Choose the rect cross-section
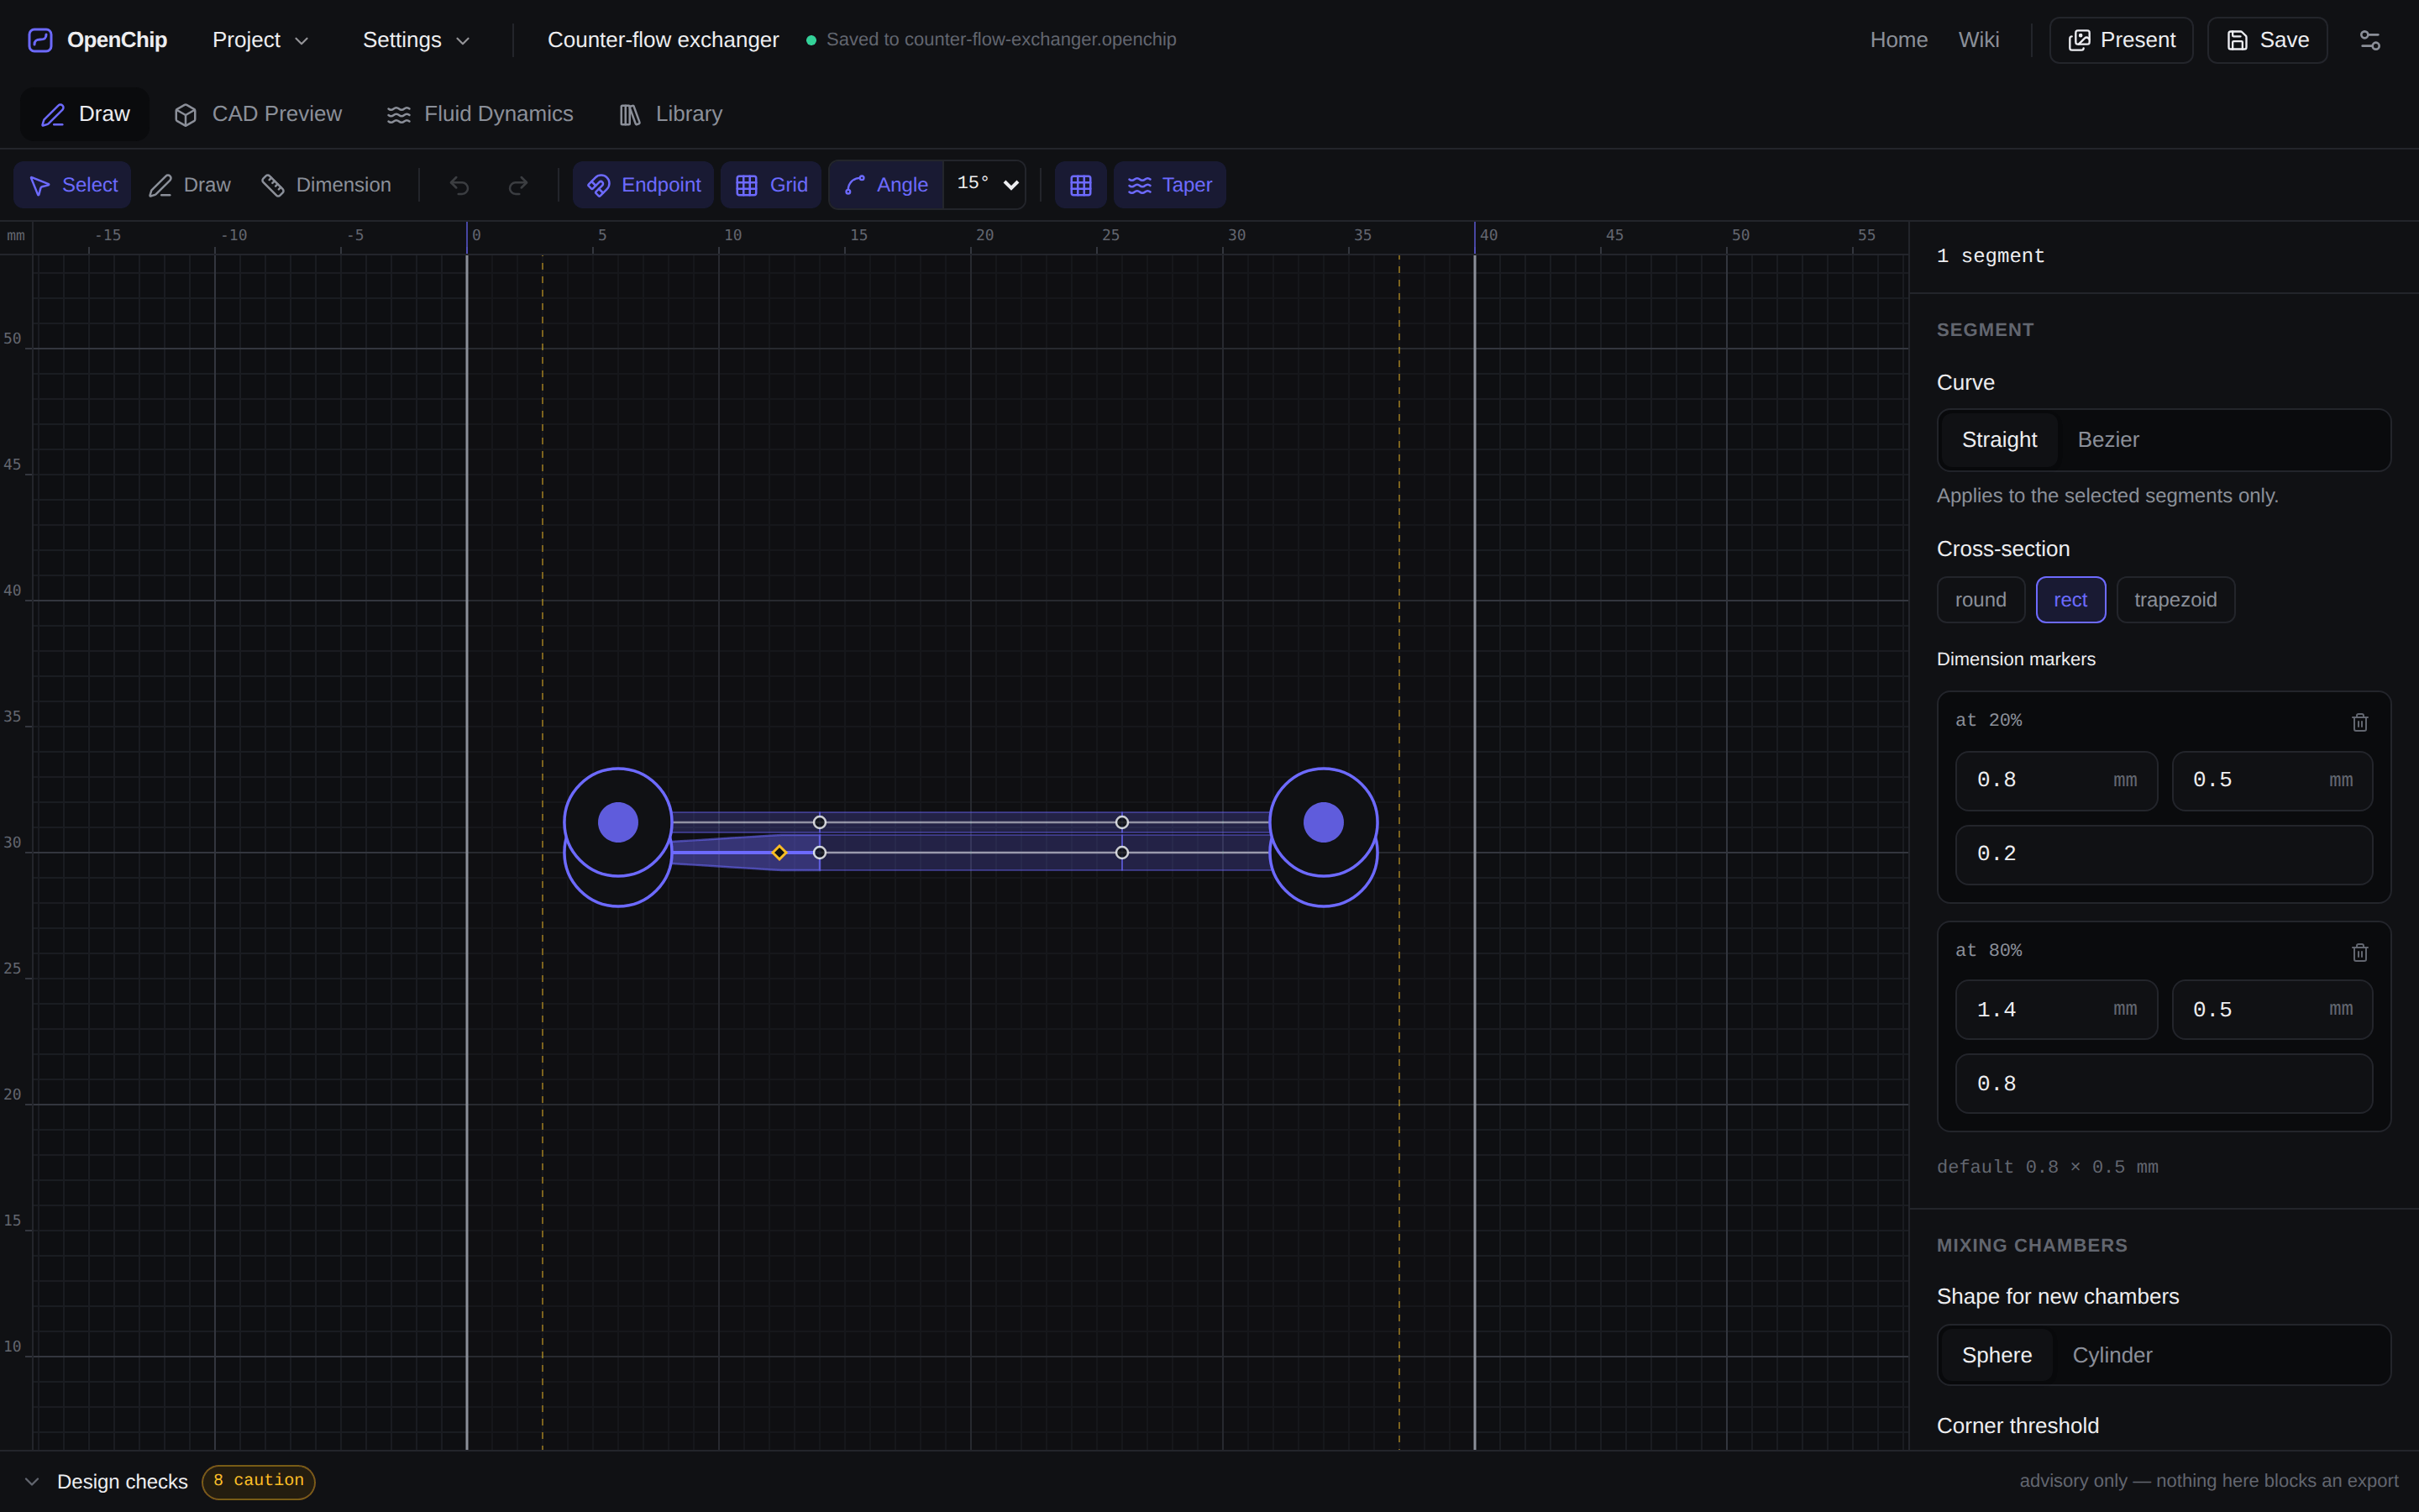Image resolution: width=2419 pixels, height=1512 pixels. point(2070,600)
